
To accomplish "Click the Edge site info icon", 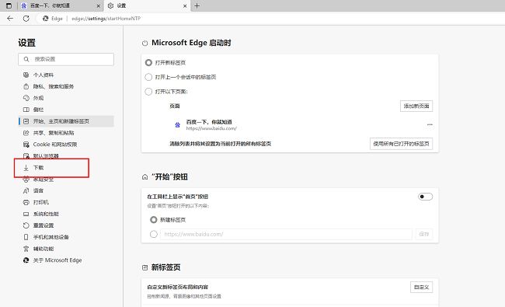I will point(45,19).
